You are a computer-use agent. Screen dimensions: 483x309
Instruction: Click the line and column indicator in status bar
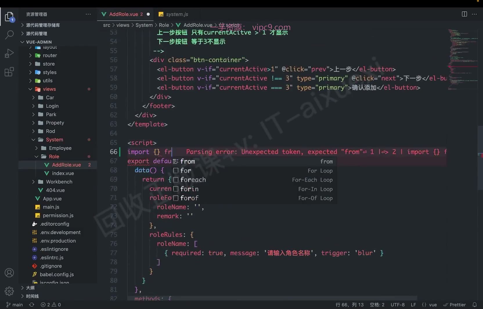349,305
